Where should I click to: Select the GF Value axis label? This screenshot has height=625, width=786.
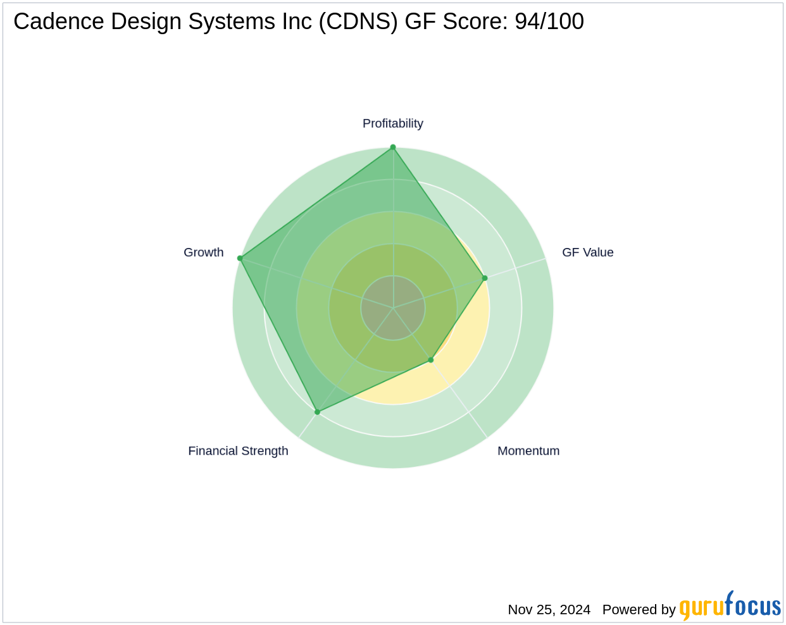click(x=588, y=252)
